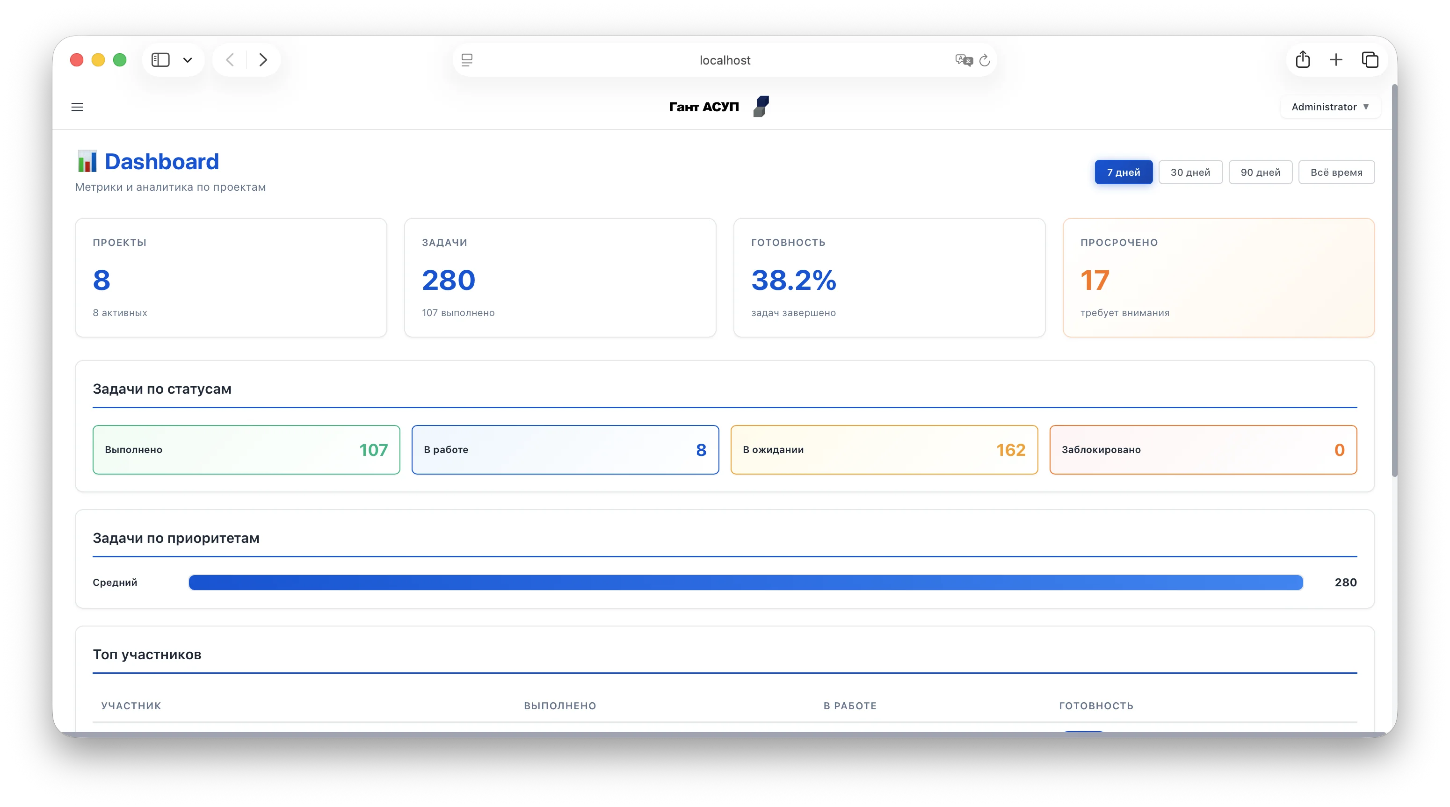This screenshot has width=1450, height=807.
Task: Click the В ожидании status card
Action: coord(884,450)
